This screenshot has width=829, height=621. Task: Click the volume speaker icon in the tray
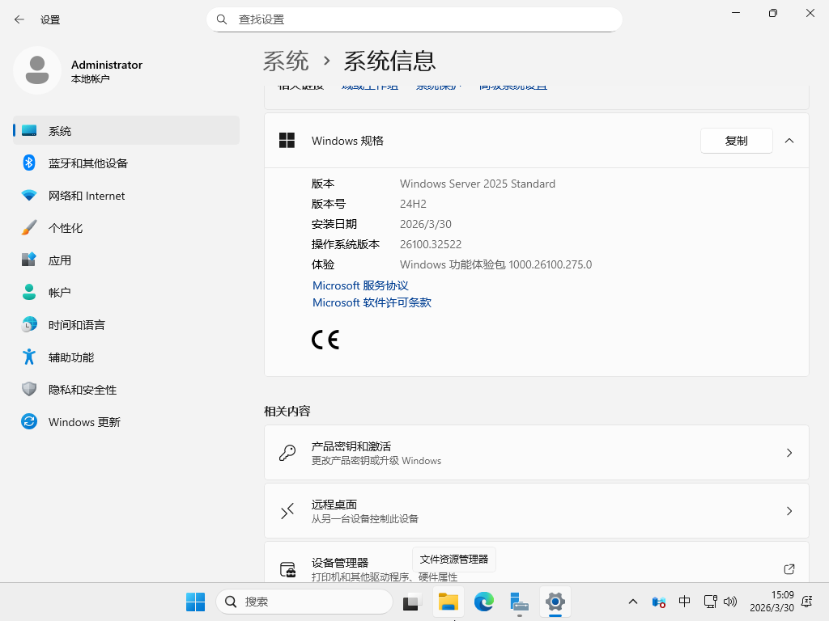(x=729, y=602)
